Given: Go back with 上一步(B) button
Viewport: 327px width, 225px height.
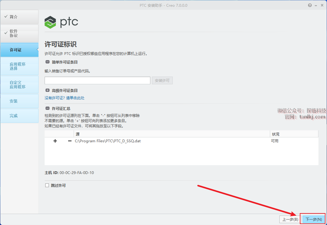Looking at the screenshot, I should coord(290,219).
